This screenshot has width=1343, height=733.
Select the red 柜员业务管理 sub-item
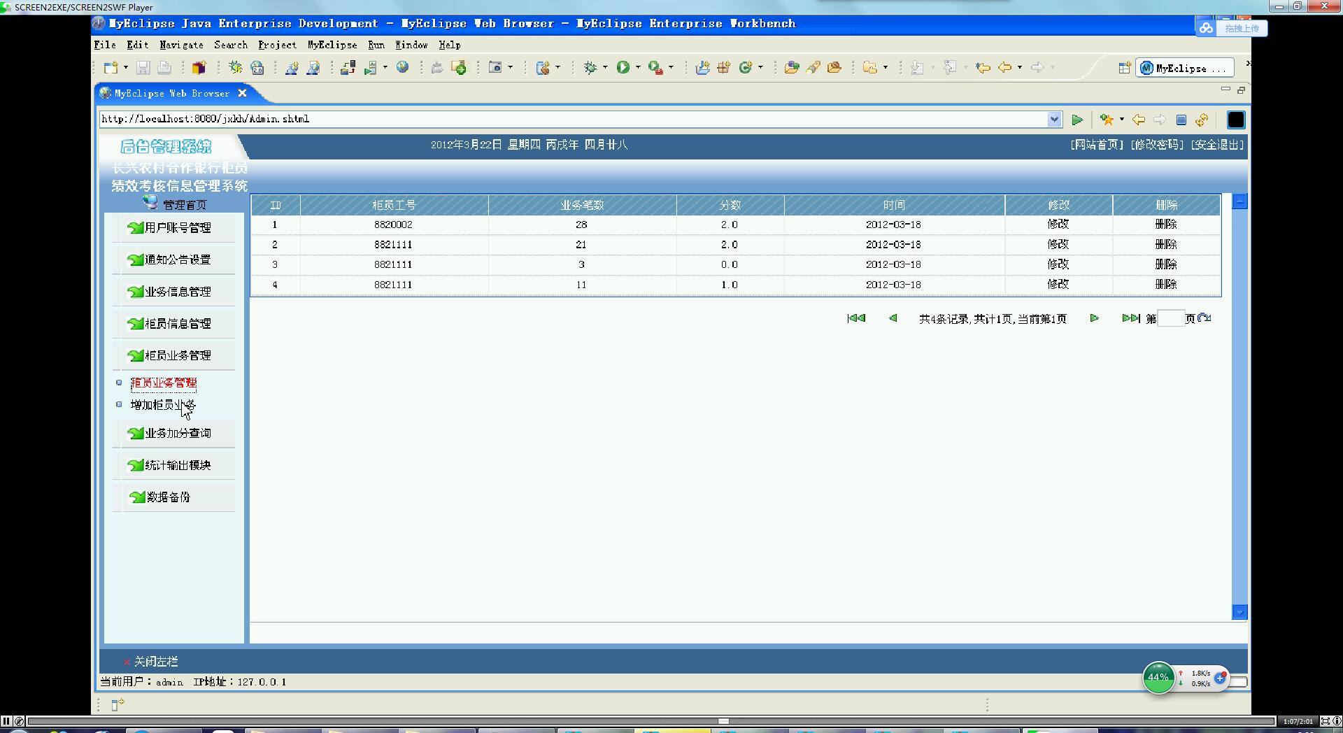(164, 383)
